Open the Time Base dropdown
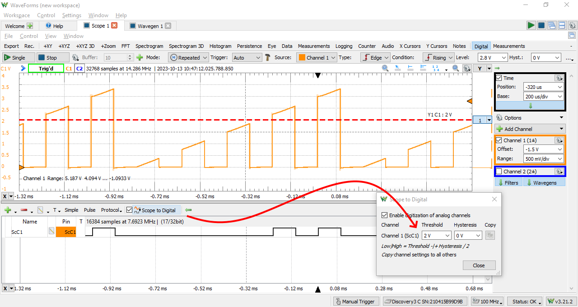This screenshot has width=578, height=307. (543, 96)
